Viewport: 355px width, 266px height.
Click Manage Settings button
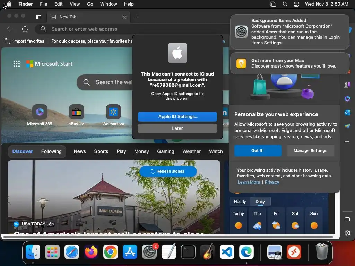(x=310, y=151)
